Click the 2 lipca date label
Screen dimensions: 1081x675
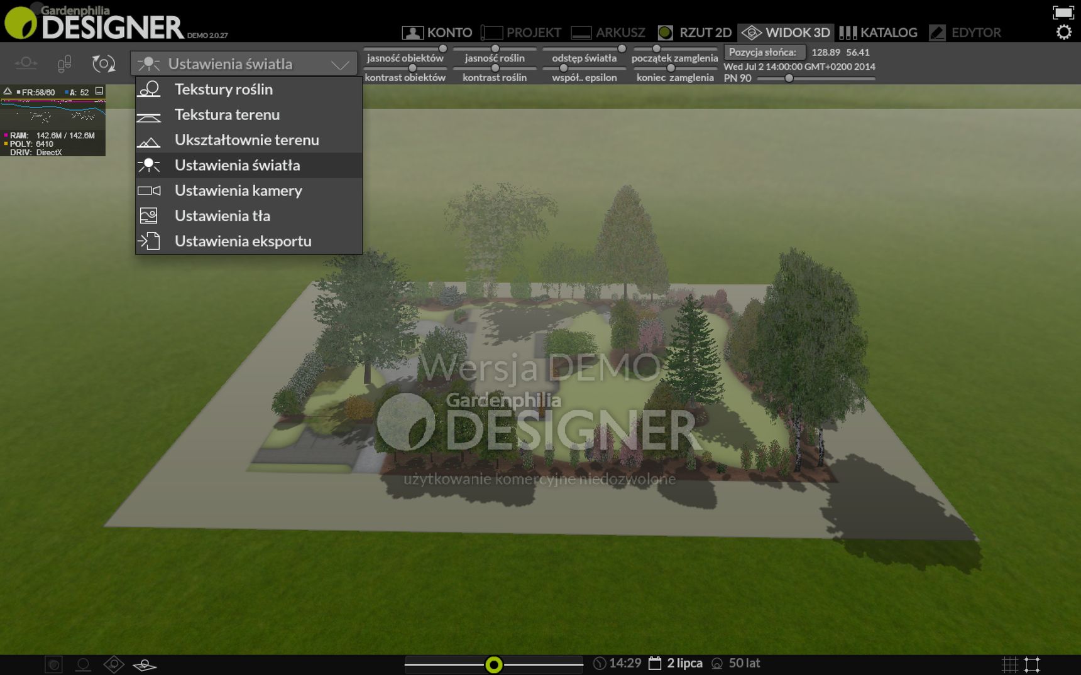point(684,663)
